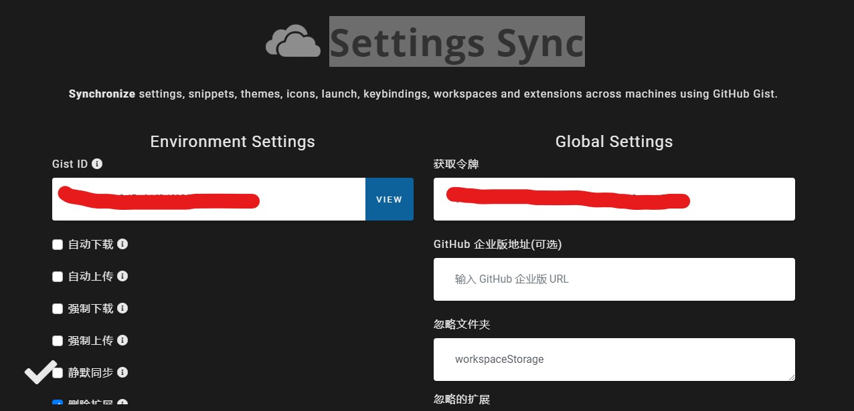The image size is (854, 411).
Task: Click the Global Settings heading
Action: [x=614, y=142]
